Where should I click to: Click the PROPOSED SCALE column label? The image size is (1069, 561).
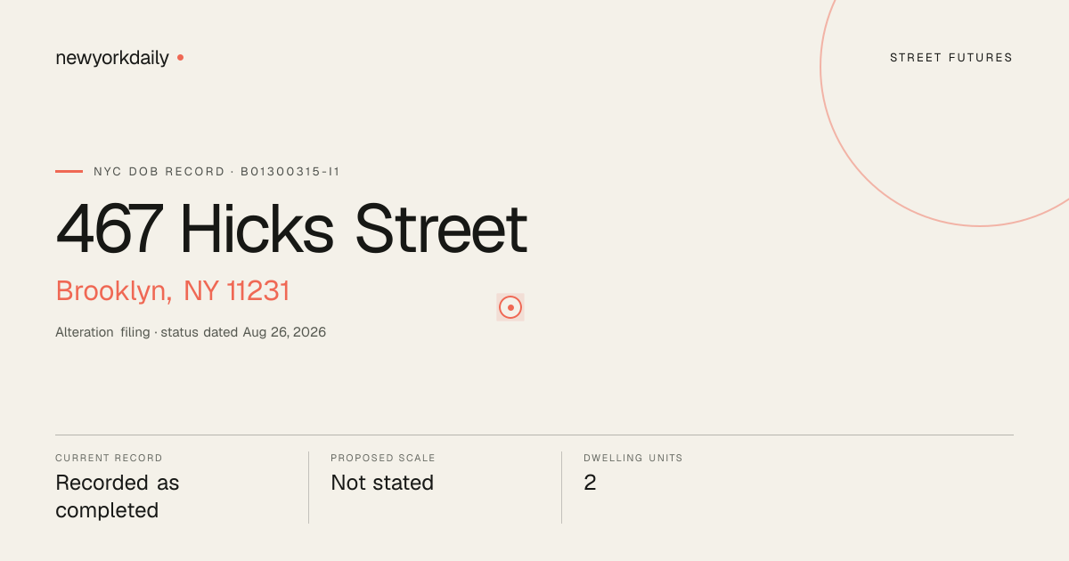tap(383, 458)
